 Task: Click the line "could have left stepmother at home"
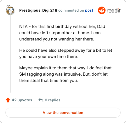[60, 33]
